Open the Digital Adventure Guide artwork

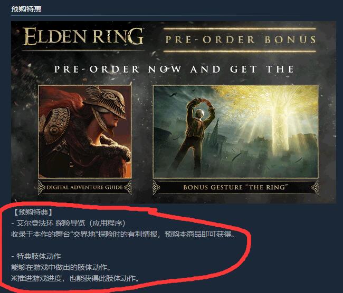[x=85, y=132]
